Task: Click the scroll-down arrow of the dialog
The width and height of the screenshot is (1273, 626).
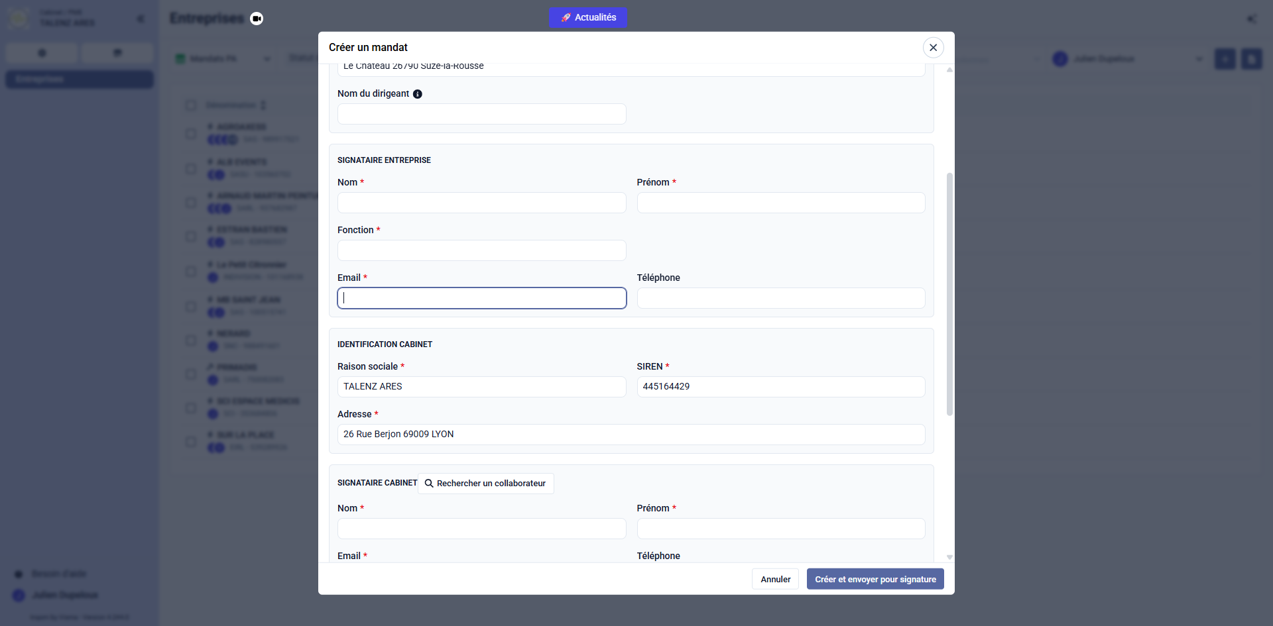Action: (x=949, y=557)
